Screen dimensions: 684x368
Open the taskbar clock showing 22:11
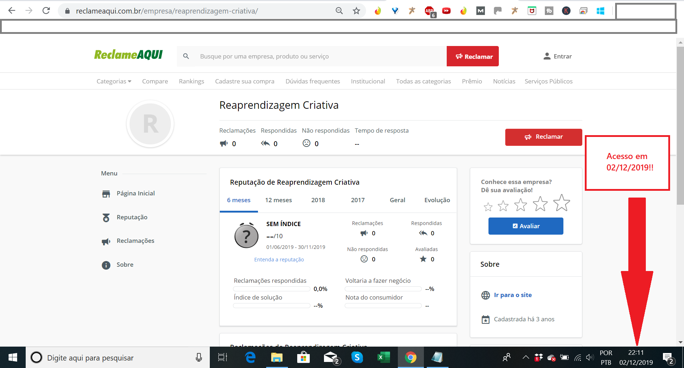636,357
